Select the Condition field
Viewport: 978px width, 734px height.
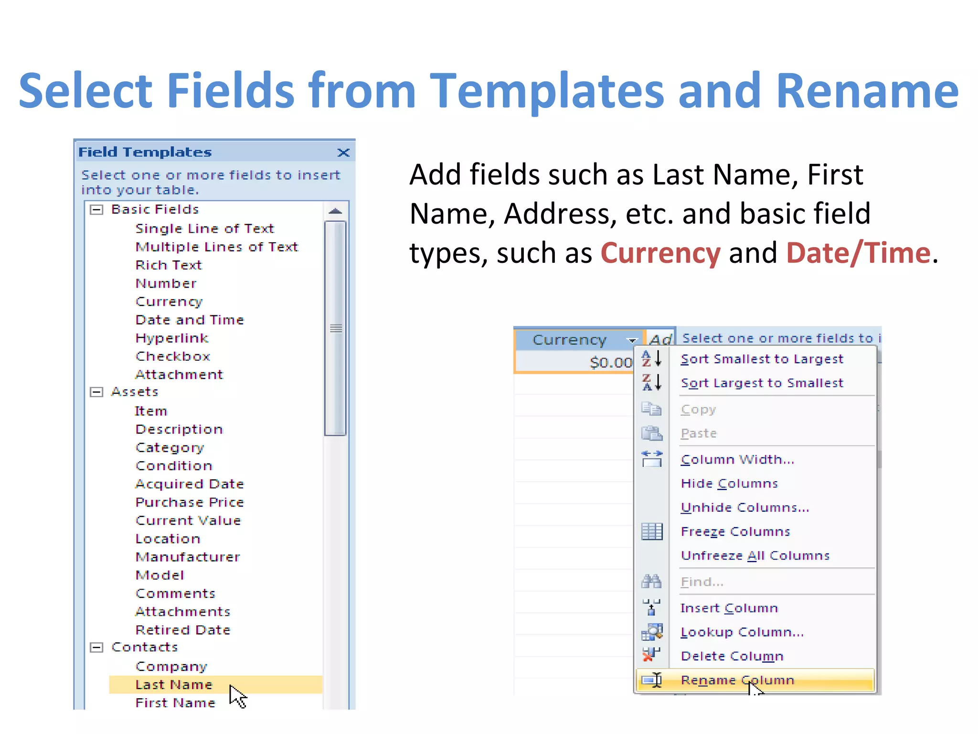tap(174, 465)
